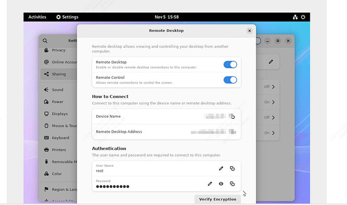347x205 pixels.
Task: Click the pencil edit icon in Sharing panel
Action: click(x=270, y=61)
